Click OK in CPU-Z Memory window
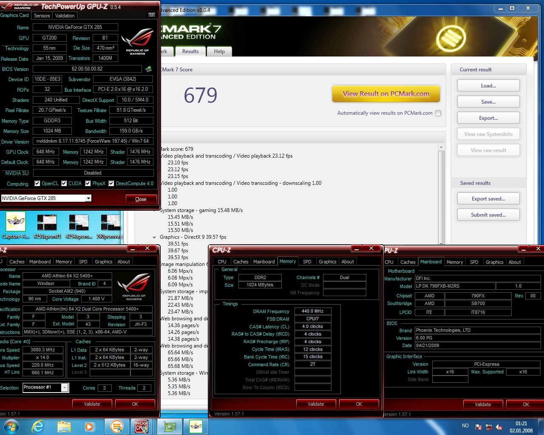The image size is (544, 435). click(359, 404)
